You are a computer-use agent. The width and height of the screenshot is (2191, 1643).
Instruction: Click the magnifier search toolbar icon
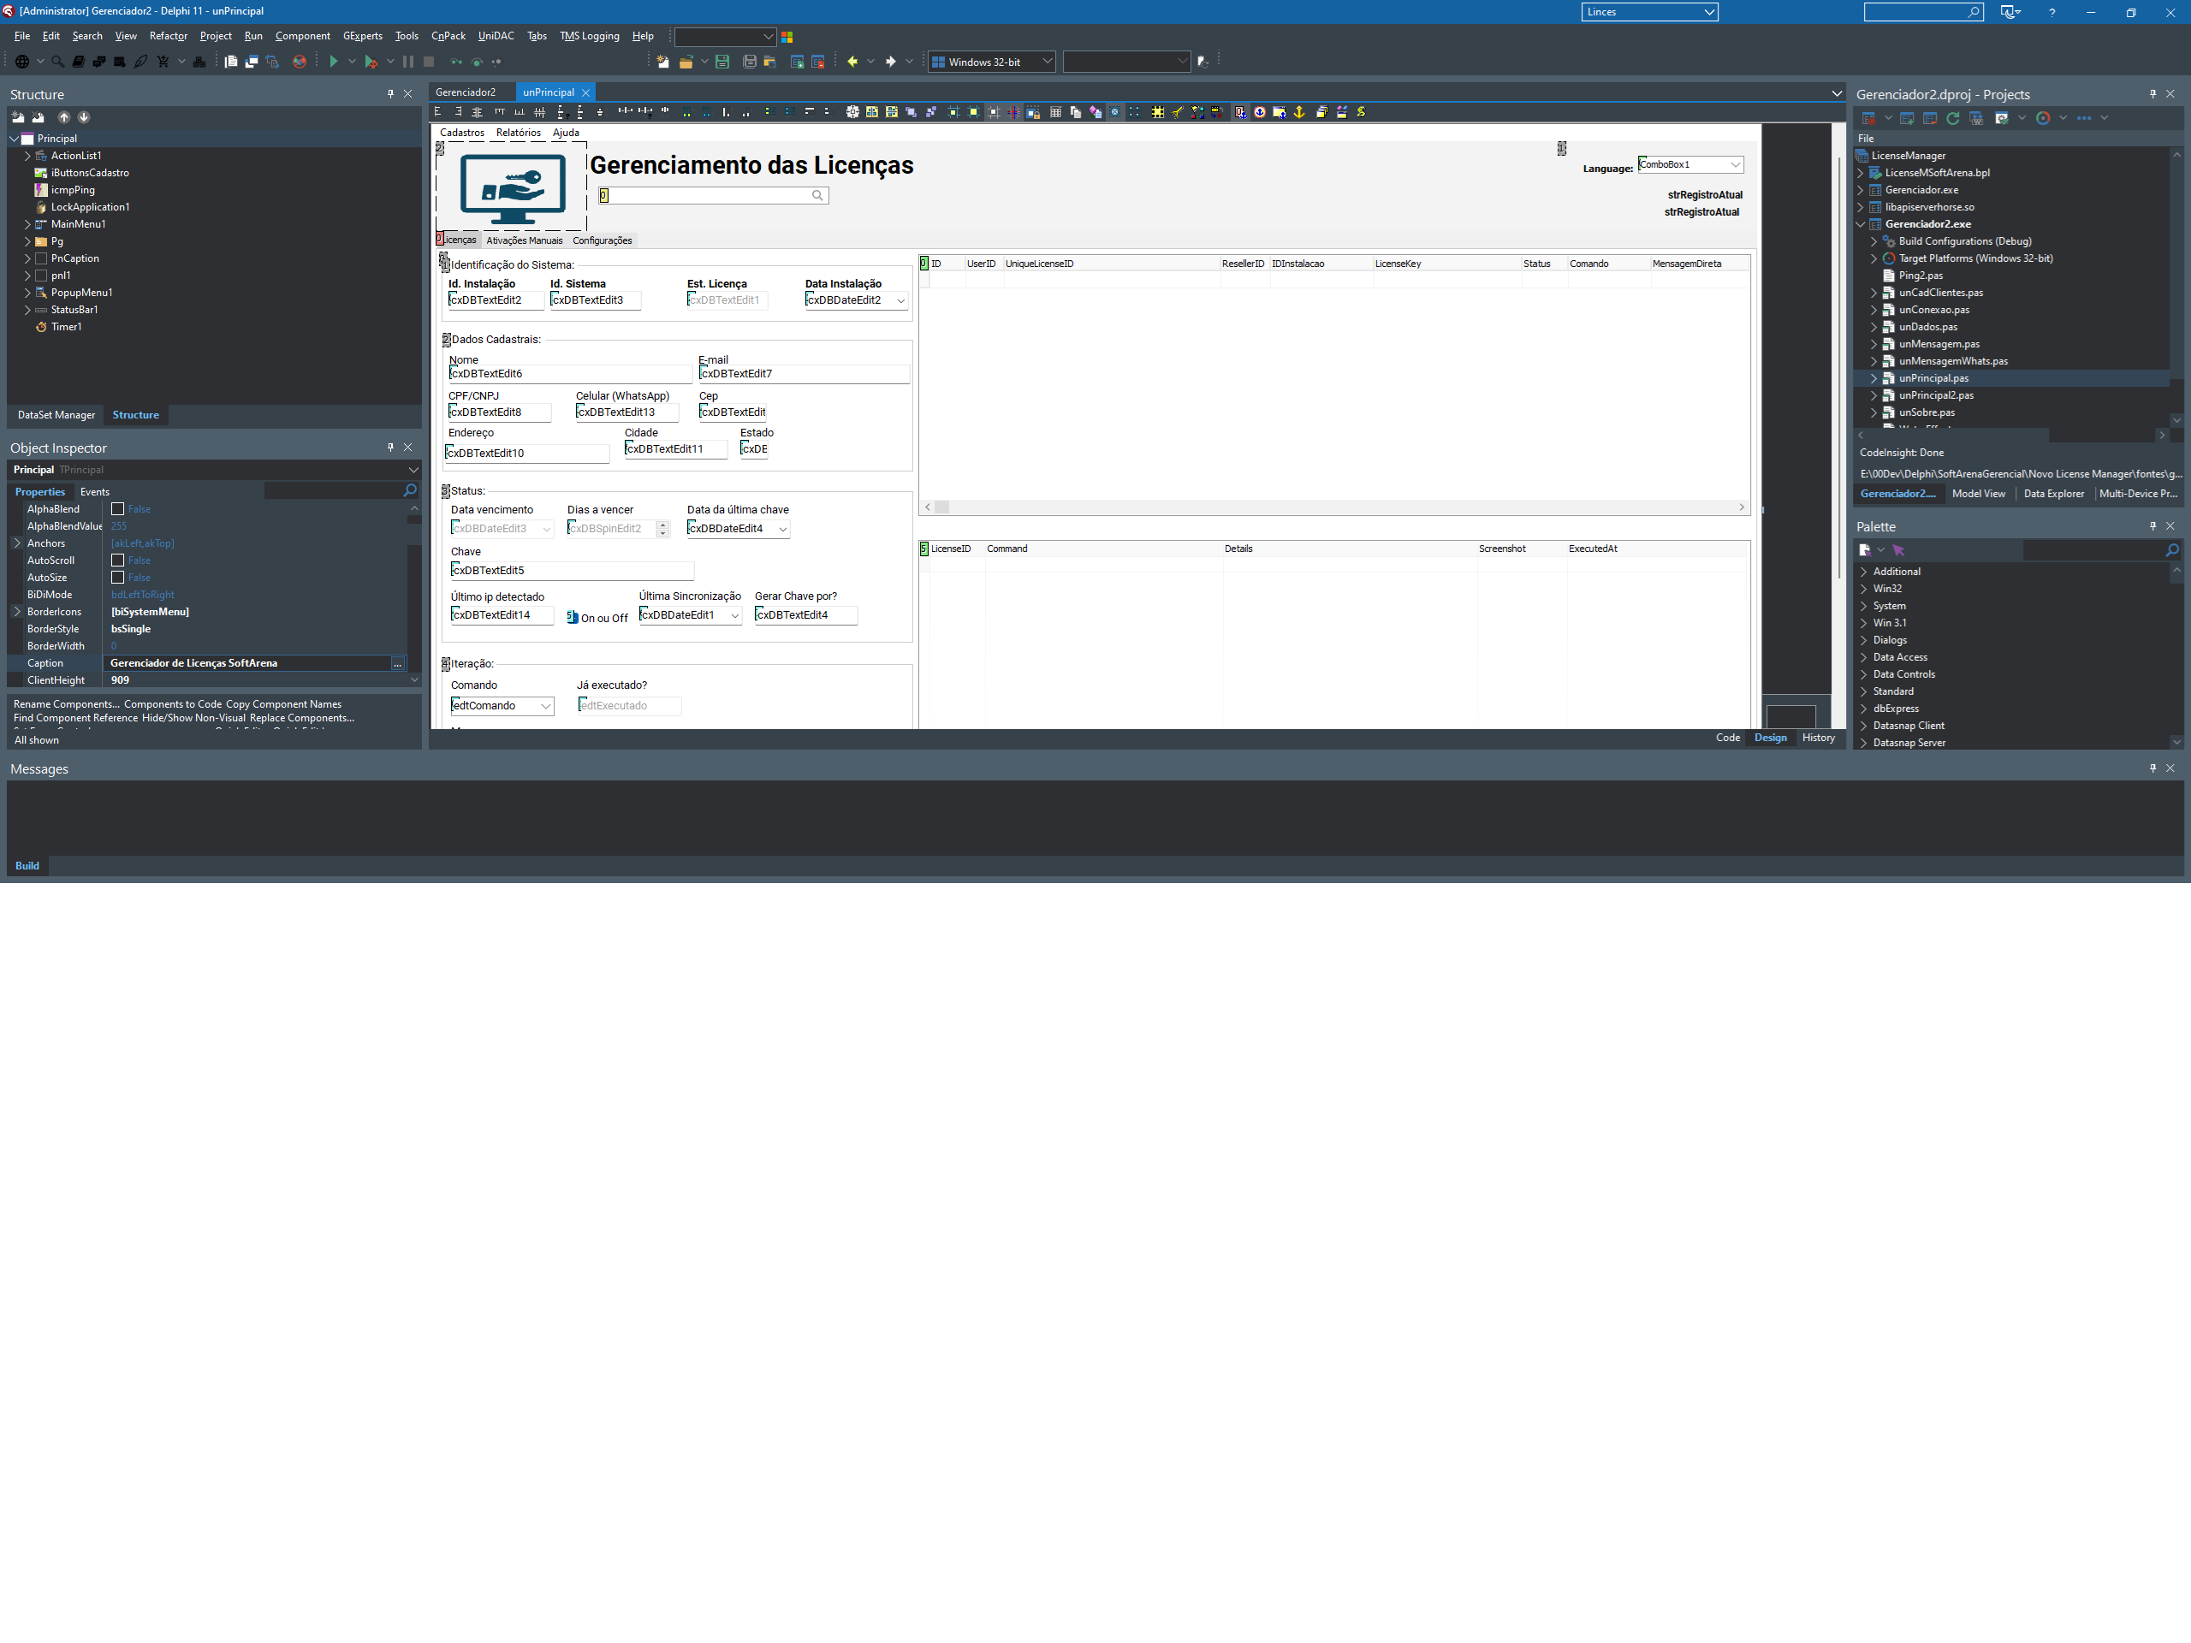pos(57,62)
